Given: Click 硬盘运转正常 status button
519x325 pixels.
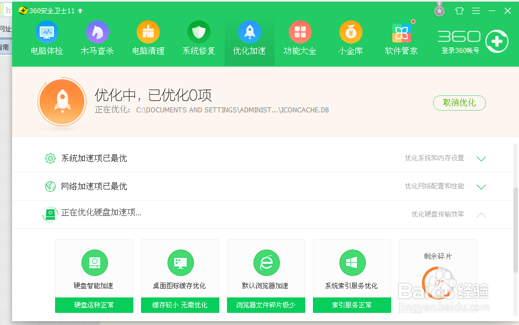Looking at the screenshot, I should [x=94, y=305].
